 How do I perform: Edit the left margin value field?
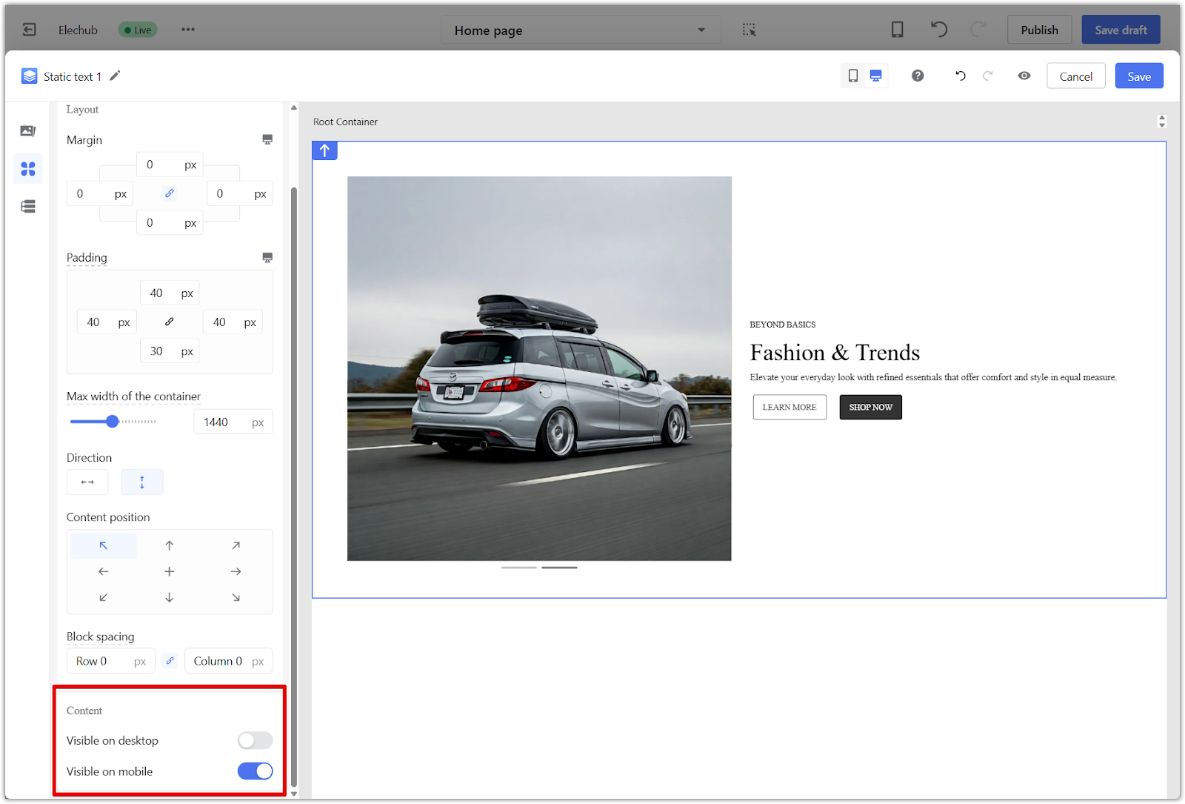[100, 193]
